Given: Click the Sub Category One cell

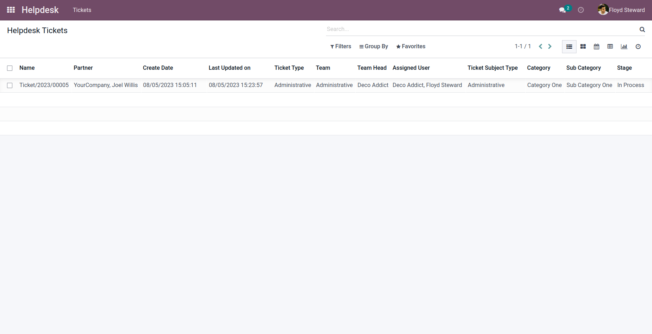Looking at the screenshot, I should (x=590, y=85).
